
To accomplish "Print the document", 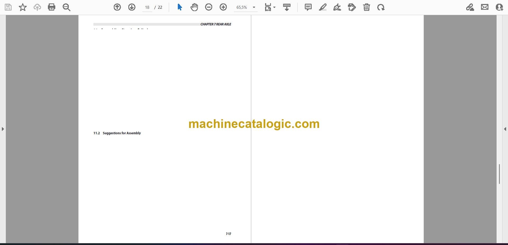I will tap(52, 7).
